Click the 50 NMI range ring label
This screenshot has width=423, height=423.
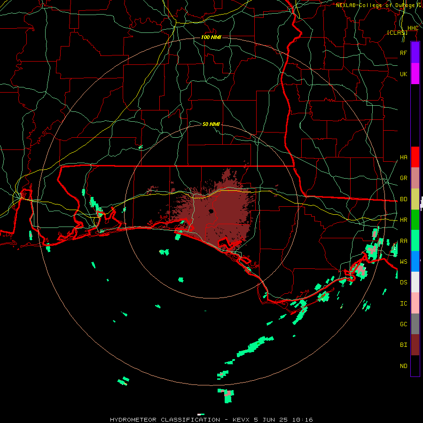211,124
